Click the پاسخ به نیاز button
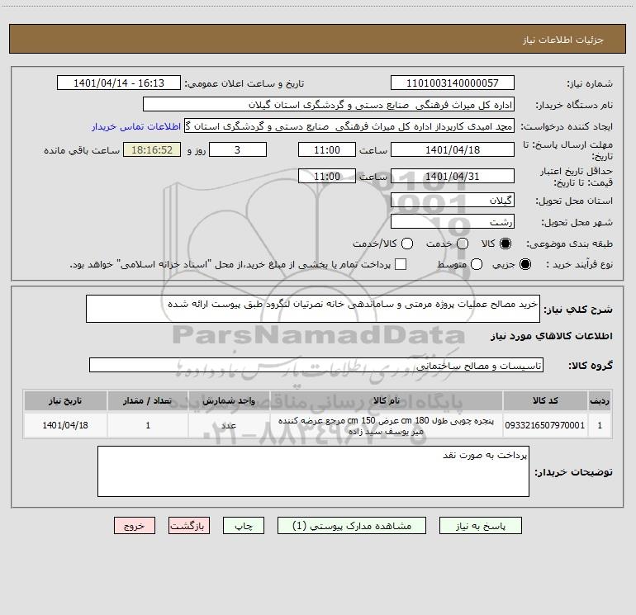The image size is (636, 615). (x=481, y=525)
